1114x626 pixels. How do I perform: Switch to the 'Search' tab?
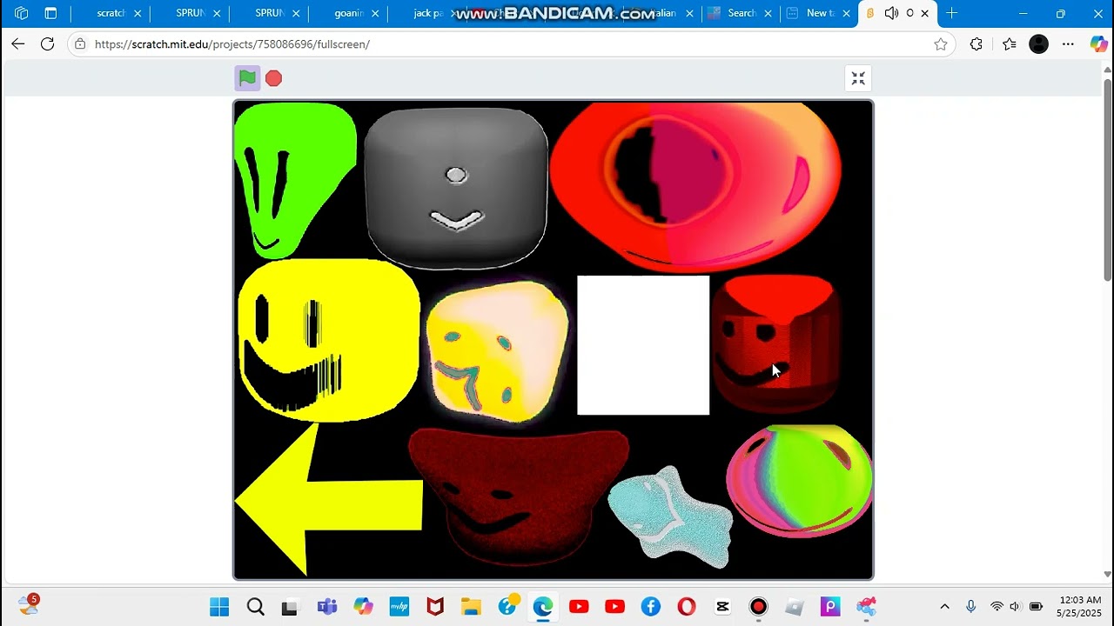tap(741, 13)
